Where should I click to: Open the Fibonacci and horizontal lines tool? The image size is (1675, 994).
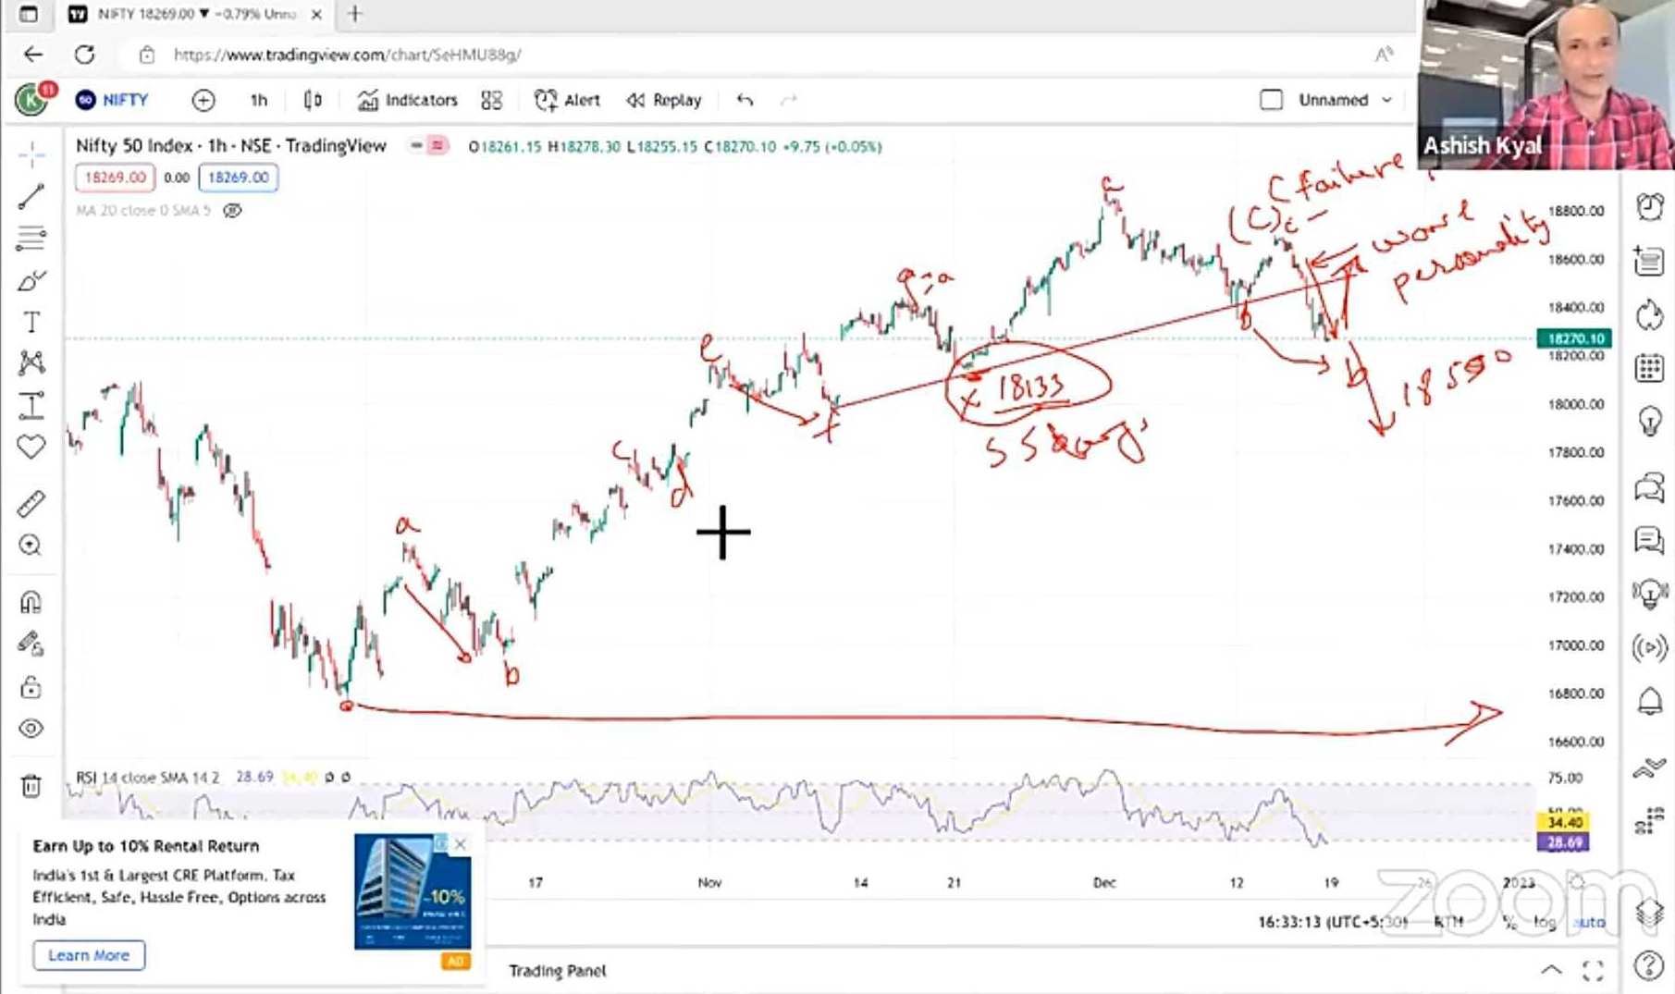pos(31,239)
